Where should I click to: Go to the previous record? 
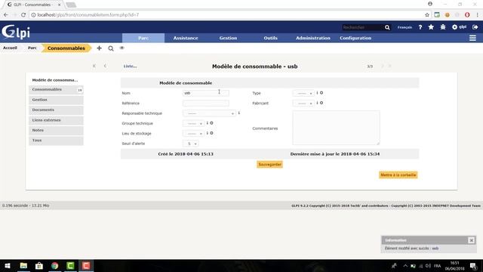click(x=105, y=66)
